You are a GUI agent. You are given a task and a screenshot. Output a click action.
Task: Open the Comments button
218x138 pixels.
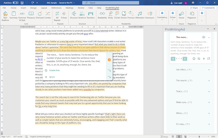tap(208, 8)
